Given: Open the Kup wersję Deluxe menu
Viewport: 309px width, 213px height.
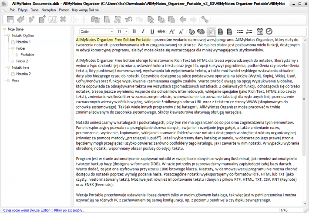Looking at the screenshot, I should pos(86,10).
